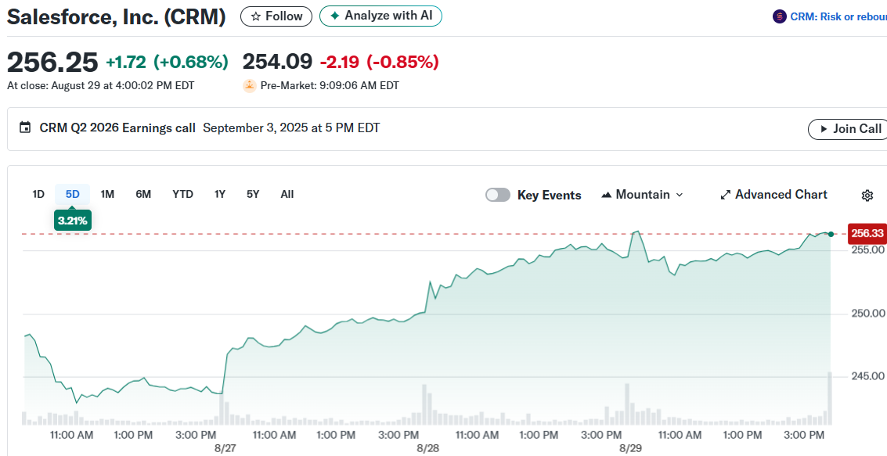
Task: Select the 1D range tab
Action: coord(38,195)
